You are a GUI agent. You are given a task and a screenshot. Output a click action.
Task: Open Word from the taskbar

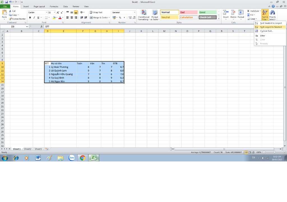(38, 158)
